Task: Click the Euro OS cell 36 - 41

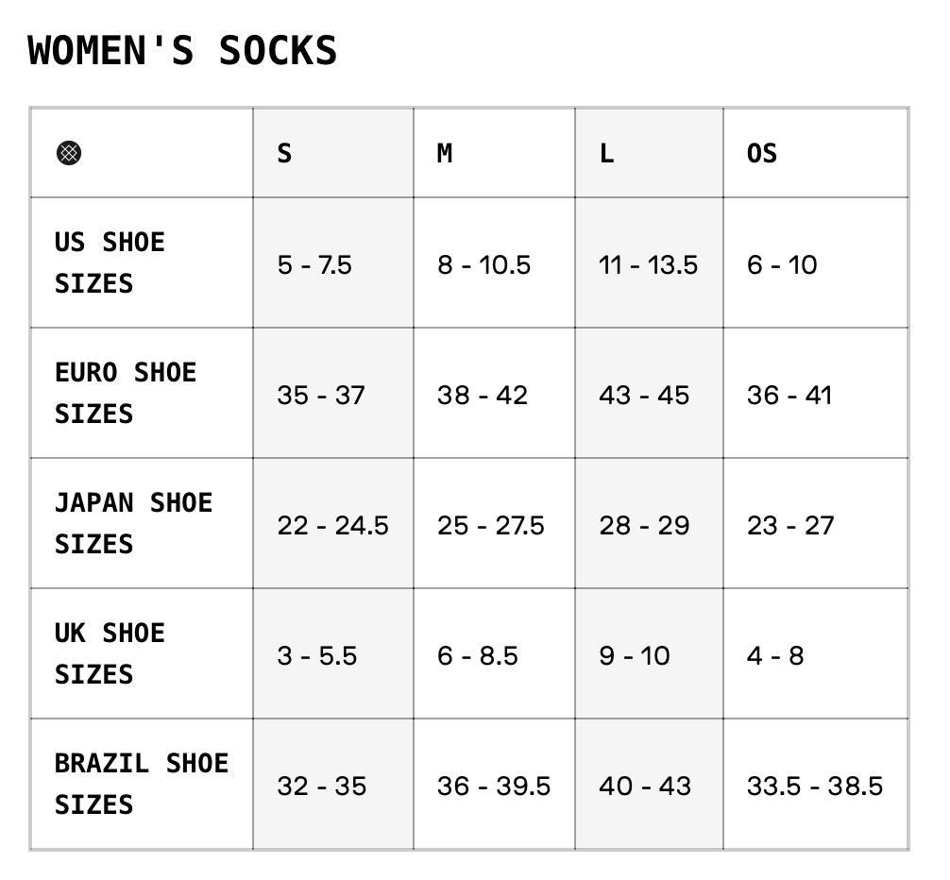Action: [x=789, y=395]
